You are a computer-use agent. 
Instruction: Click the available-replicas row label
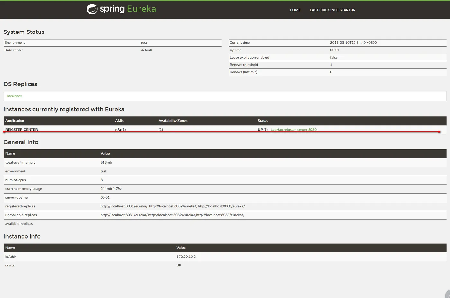[x=19, y=224]
